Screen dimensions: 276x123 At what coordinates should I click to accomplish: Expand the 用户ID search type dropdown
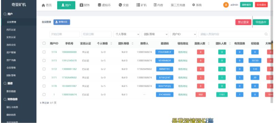[183, 34]
